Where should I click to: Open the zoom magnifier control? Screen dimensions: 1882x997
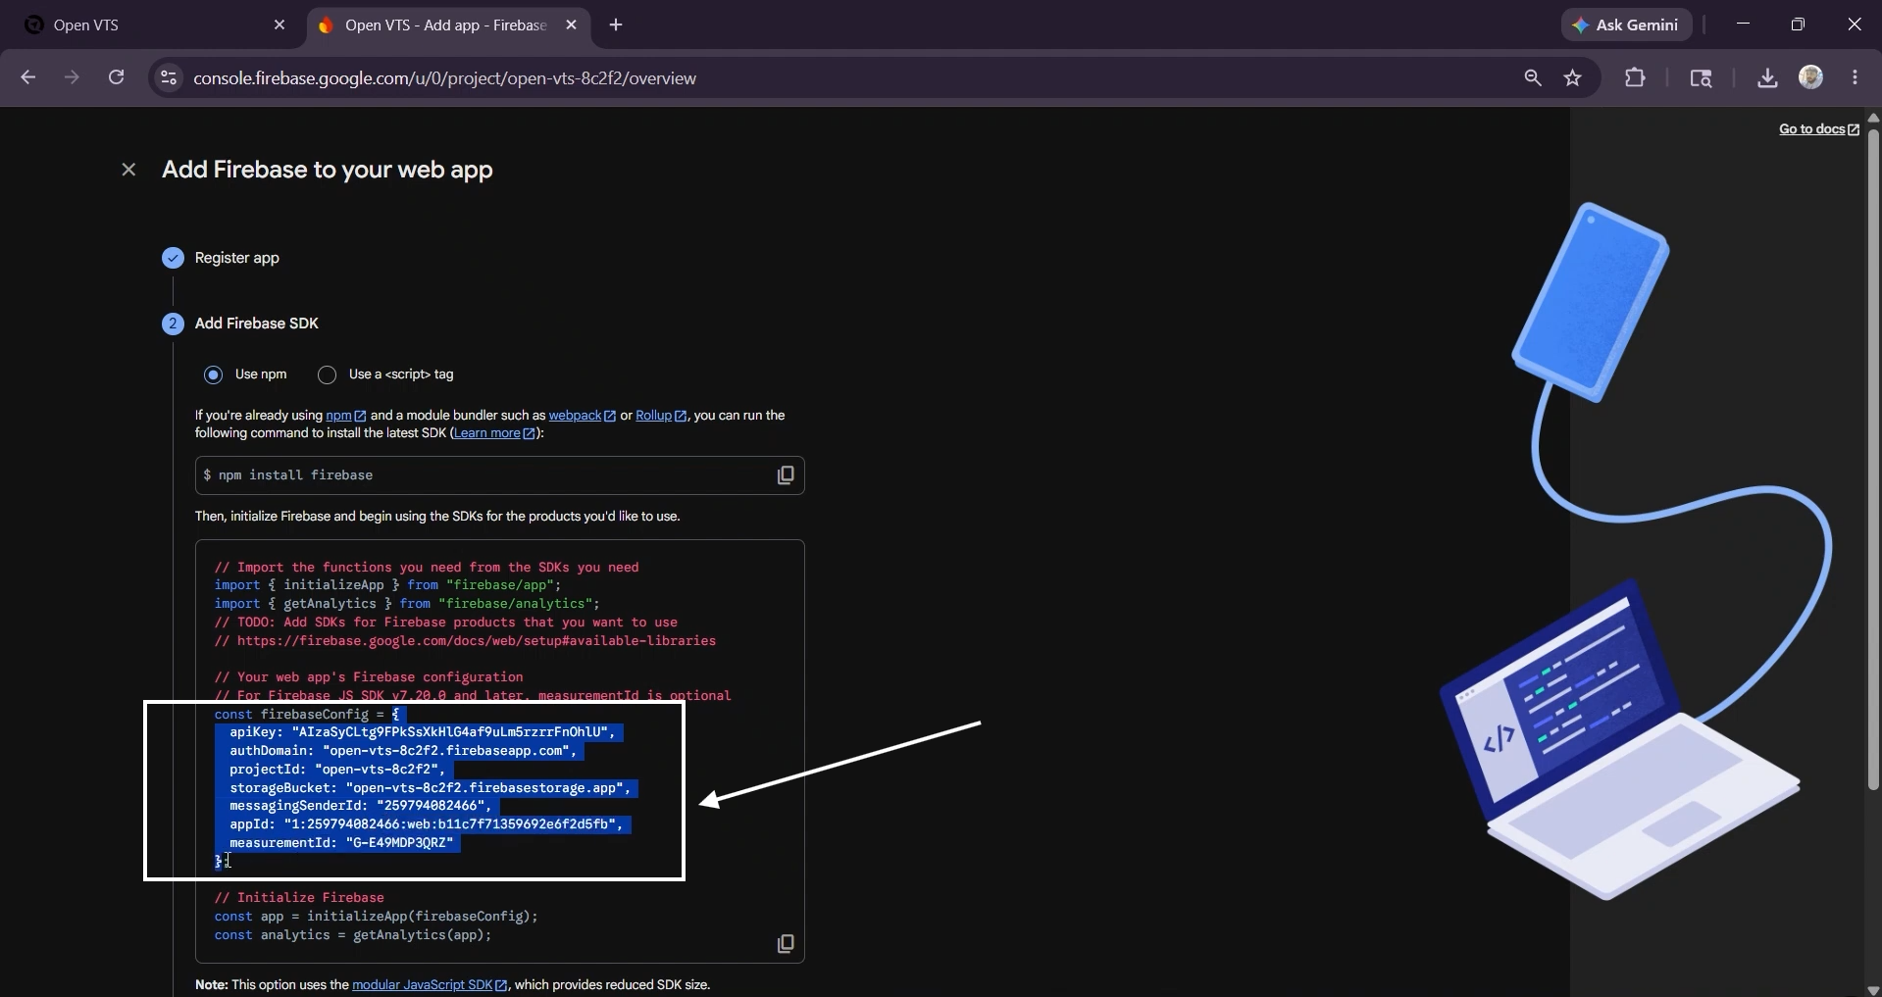(1532, 77)
